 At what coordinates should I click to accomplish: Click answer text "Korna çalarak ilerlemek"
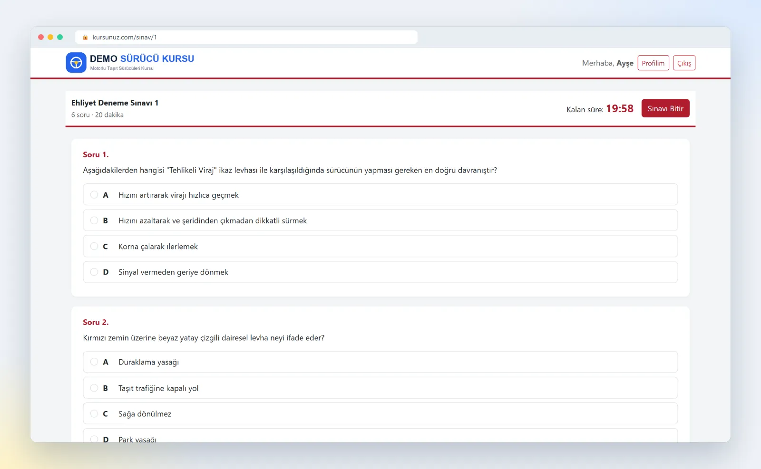tap(158, 246)
